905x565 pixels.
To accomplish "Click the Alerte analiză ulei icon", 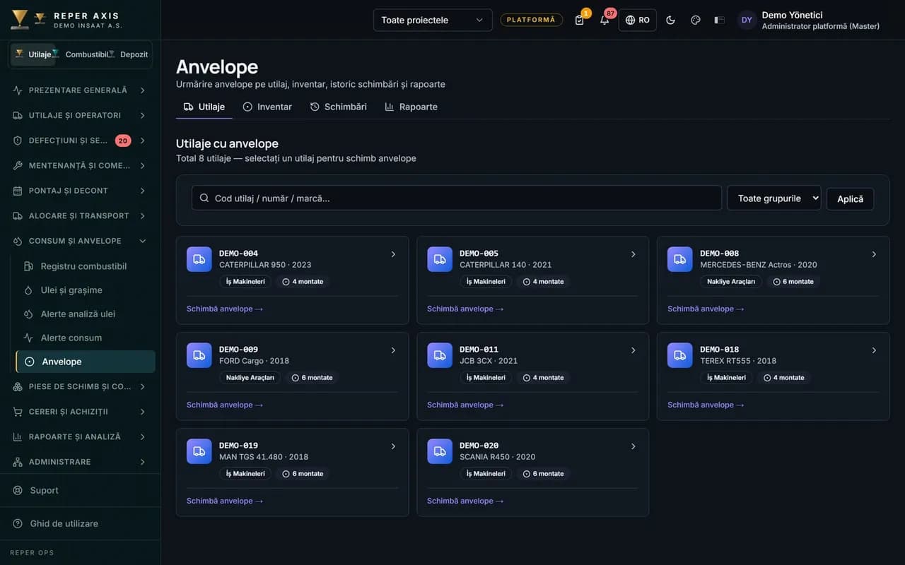I will 28,314.
